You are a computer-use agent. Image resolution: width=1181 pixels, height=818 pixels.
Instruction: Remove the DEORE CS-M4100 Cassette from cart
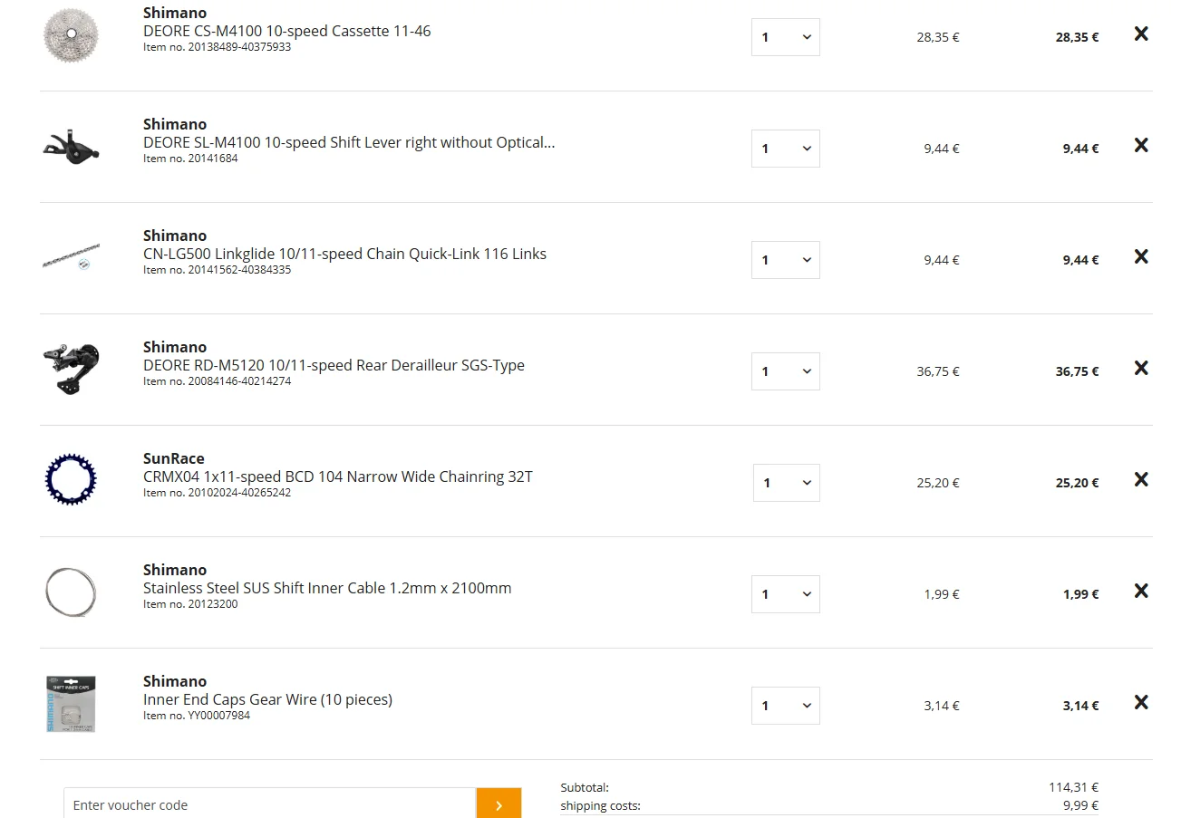click(1141, 34)
